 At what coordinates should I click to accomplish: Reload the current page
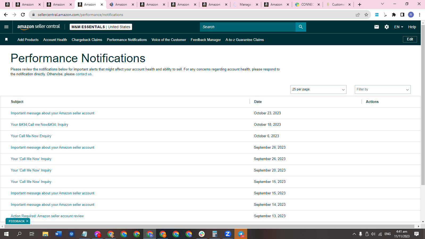(x=23, y=15)
